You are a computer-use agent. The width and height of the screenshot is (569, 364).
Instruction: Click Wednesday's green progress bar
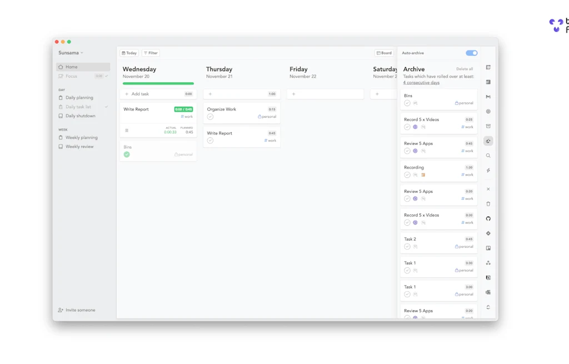click(158, 83)
